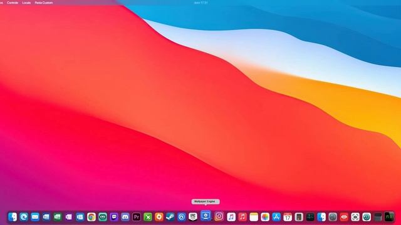Image resolution: width=401 pixels, height=225 pixels.
Task: Open the Locais menu in the menu bar
Action: click(x=26, y=2)
